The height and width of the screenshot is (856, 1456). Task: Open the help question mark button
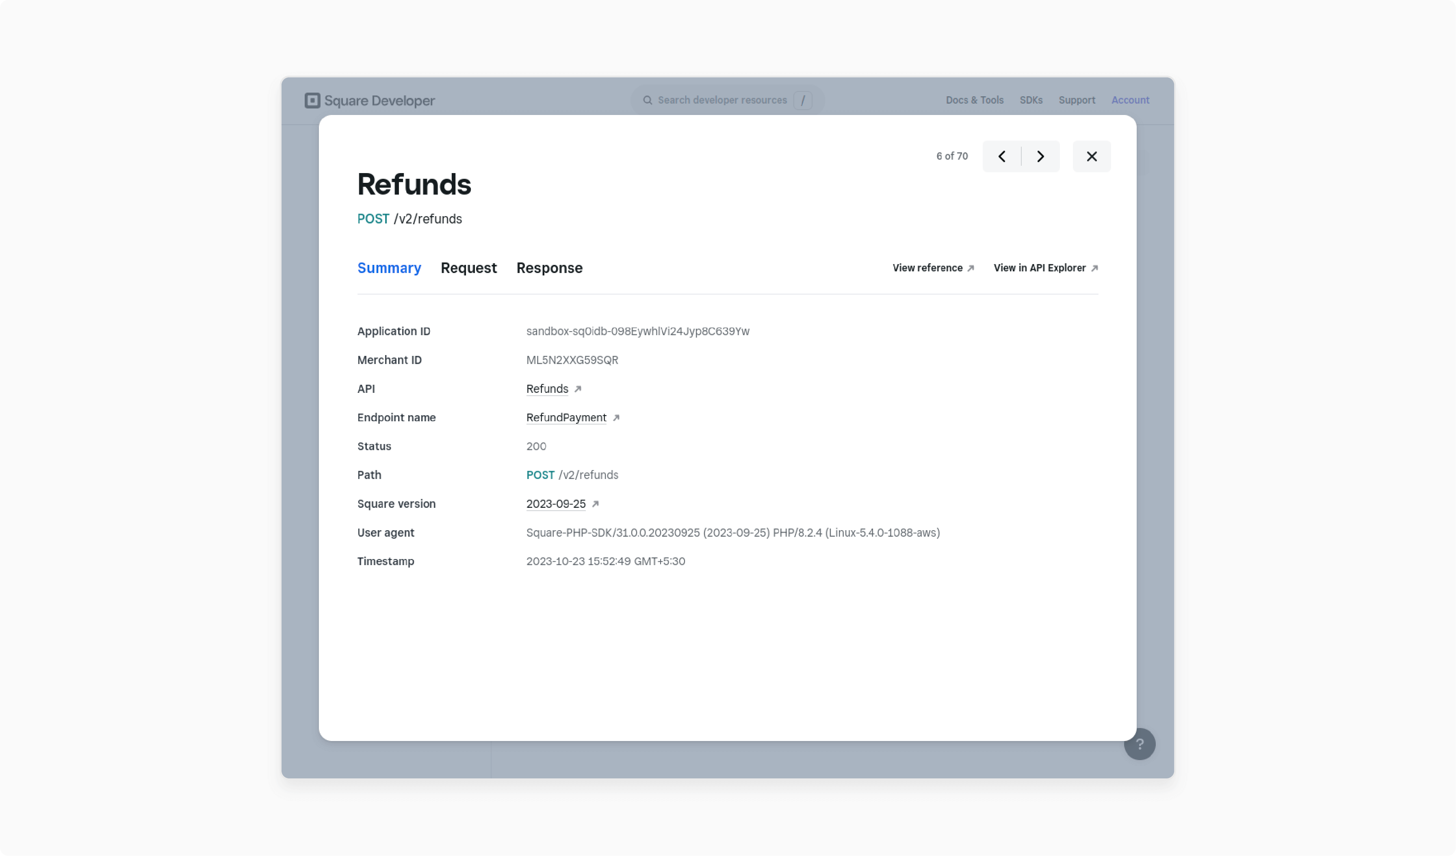(1140, 744)
